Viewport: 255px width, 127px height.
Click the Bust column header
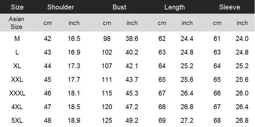(x=119, y=7)
